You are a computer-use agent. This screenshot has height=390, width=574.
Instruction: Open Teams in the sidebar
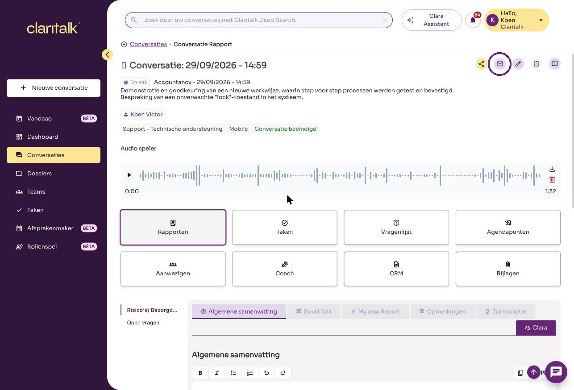(x=54, y=192)
